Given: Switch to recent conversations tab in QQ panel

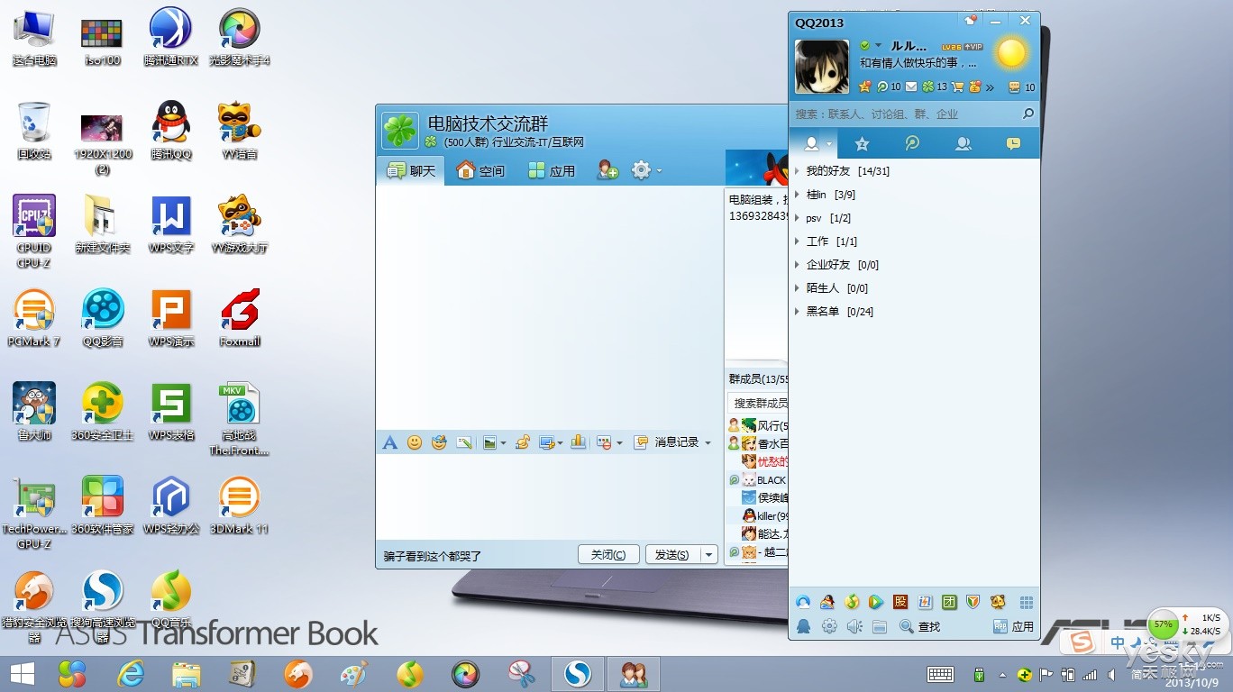Looking at the screenshot, I should [x=1013, y=143].
